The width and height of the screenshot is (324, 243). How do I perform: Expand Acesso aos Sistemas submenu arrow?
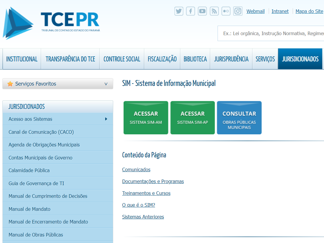tap(106, 119)
